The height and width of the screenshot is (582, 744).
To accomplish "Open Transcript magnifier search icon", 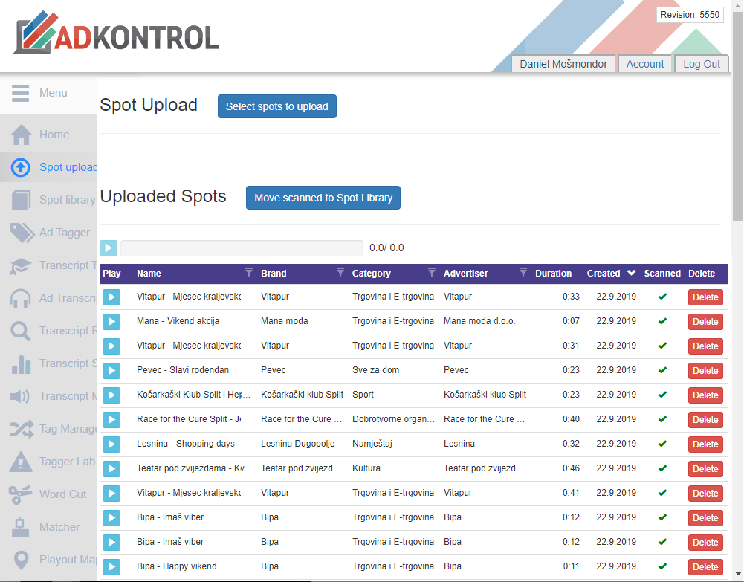I will [x=21, y=331].
